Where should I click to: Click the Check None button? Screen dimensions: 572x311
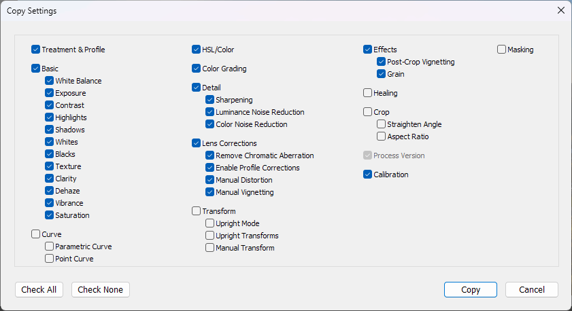tap(100, 289)
